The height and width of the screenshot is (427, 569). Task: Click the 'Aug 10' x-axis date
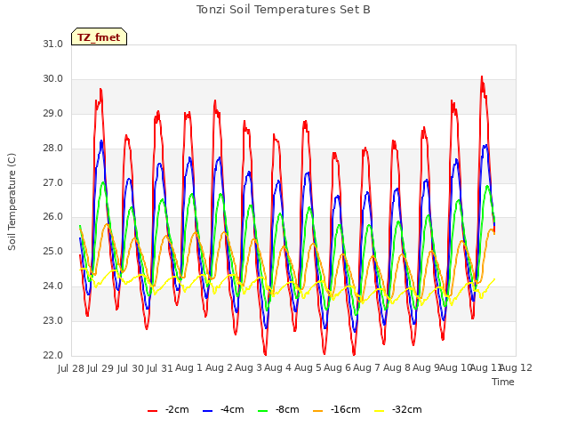[x=456, y=368]
